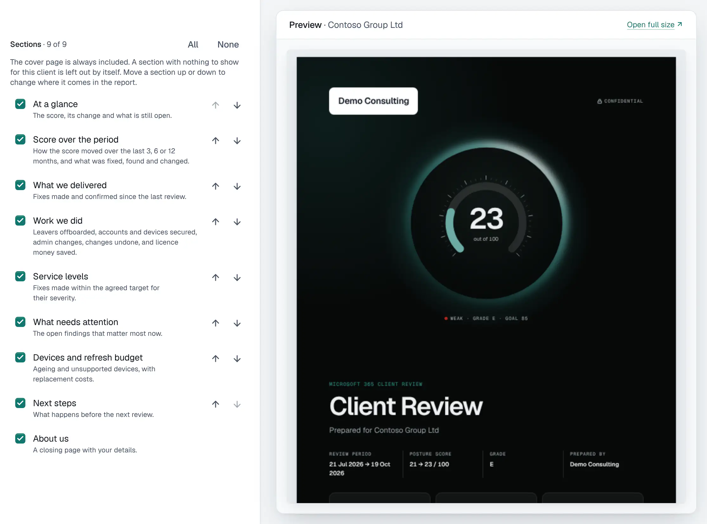Select All sections
Screen dimensions: 707x524
(x=193, y=44)
